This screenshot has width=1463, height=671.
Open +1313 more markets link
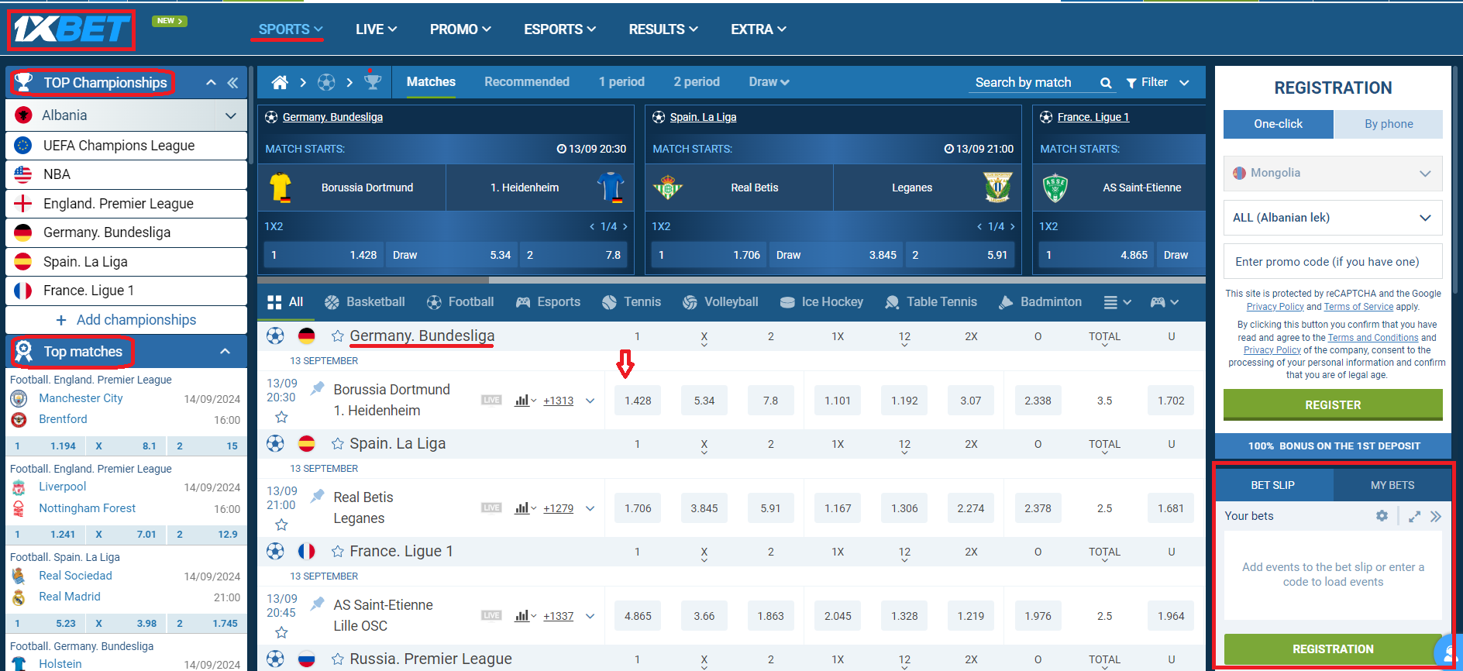(558, 401)
